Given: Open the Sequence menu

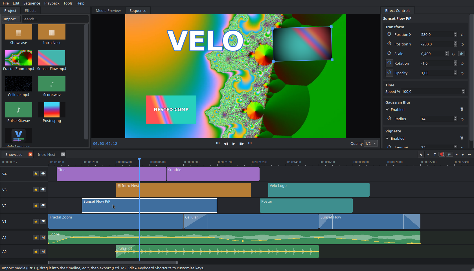Looking at the screenshot, I should click(x=32, y=3).
